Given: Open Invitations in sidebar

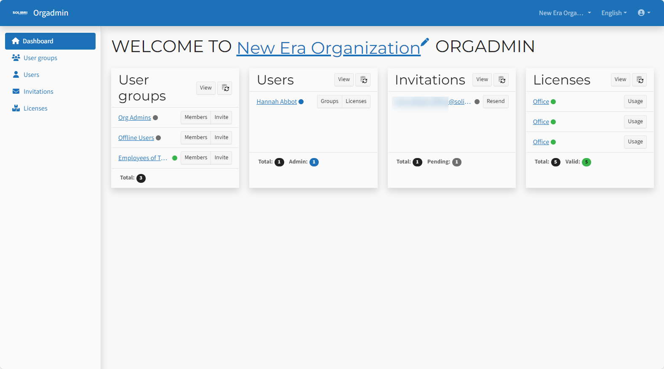Looking at the screenshot, I should tap(50, 92).
